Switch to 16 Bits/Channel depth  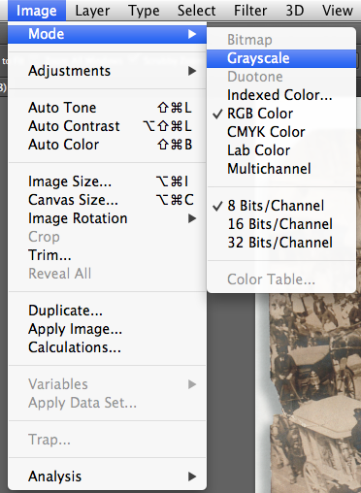point(281,224)
